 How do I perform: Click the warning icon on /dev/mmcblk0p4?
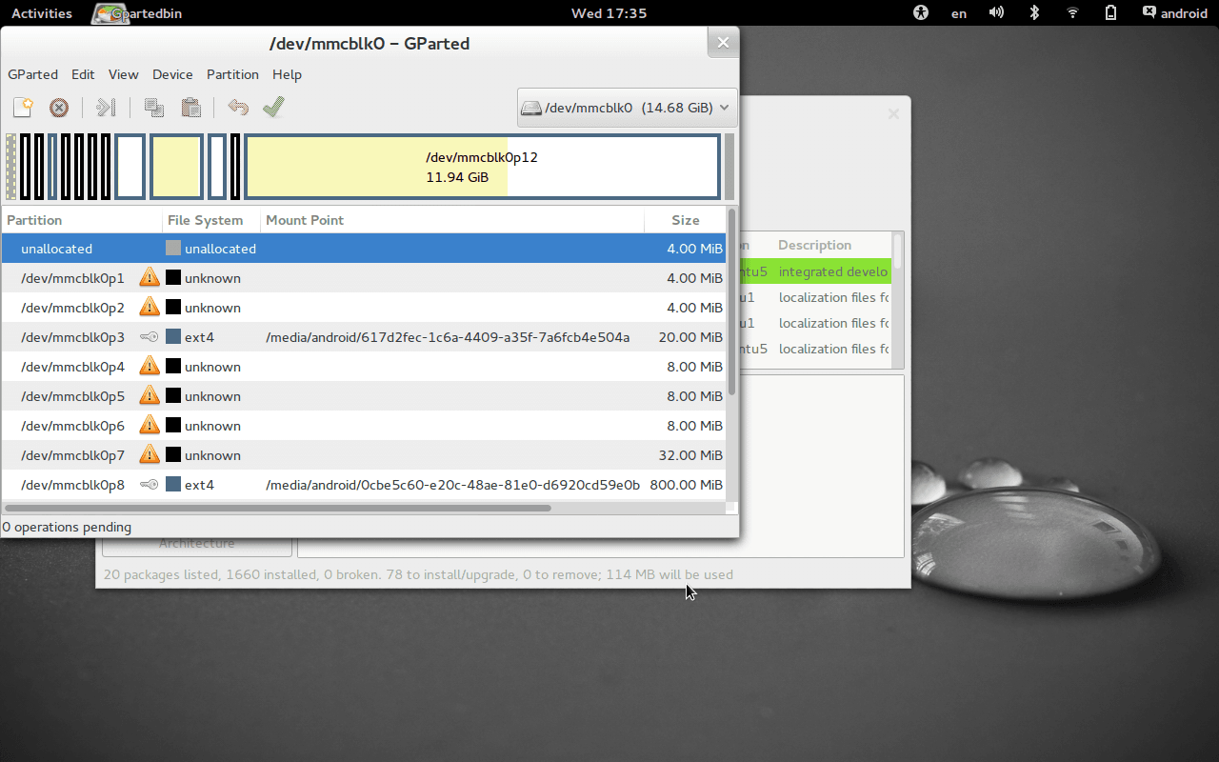pyautogui.click(x=150, y=366)
